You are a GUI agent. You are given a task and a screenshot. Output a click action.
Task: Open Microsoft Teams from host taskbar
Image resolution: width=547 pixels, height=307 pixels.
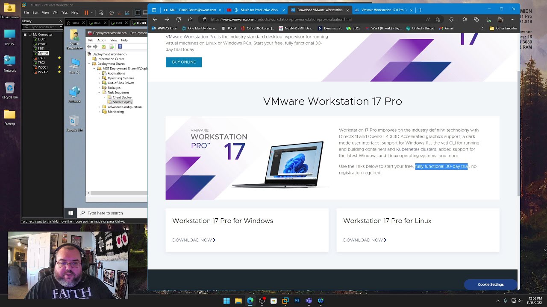click(x=309, y=301)
